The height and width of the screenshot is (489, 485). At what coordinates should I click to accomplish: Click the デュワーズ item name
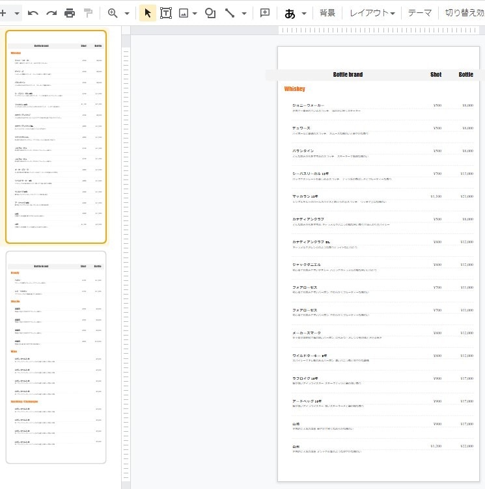pyautogui.click(x=301, y=128)
